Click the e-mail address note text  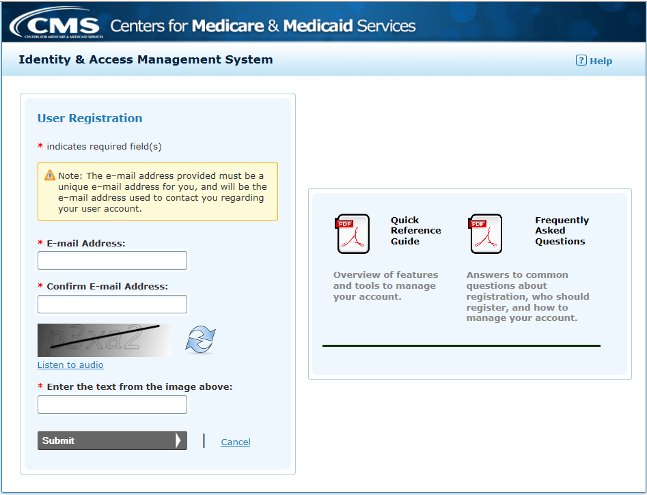tap(163, 193)
